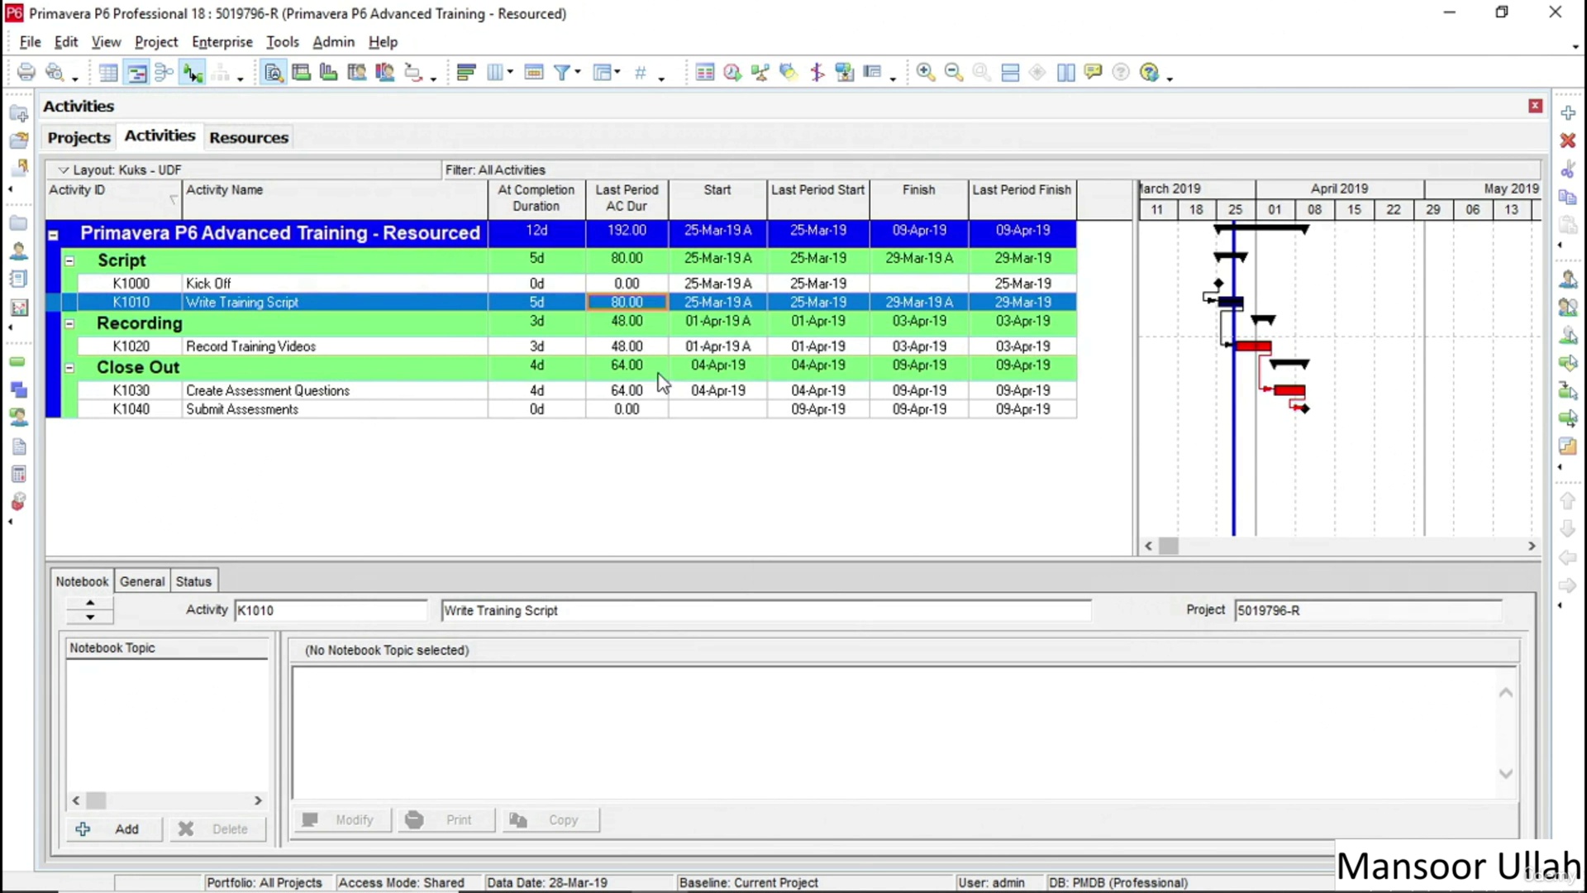Screen dimensions: 1587x893
Task: Click Delete under Notebook Topic
Action: pos(217,829)
